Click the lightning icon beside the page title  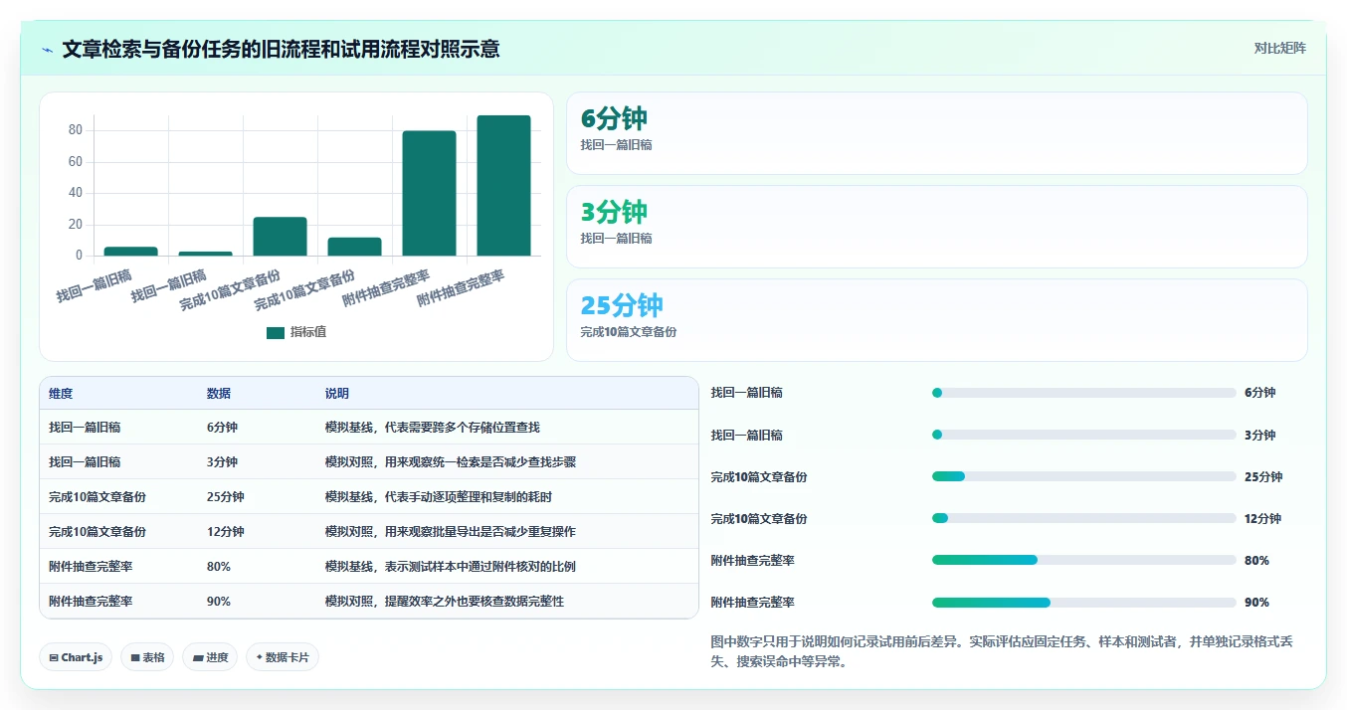[47, 49]
